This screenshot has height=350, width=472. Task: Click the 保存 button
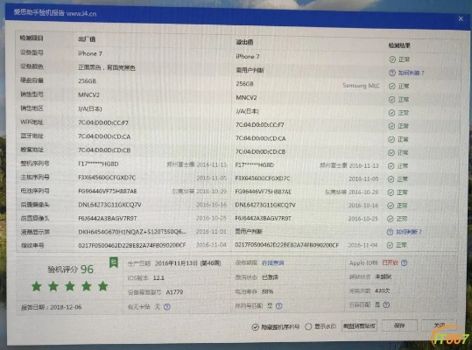point(399,325)
